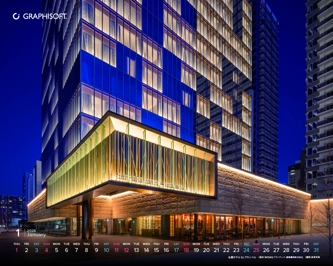This screenshot has height=266, width=333.
Task: Select Thursday the 1st on the calendar
Action: pyautogui.click(x=17, y=250)
